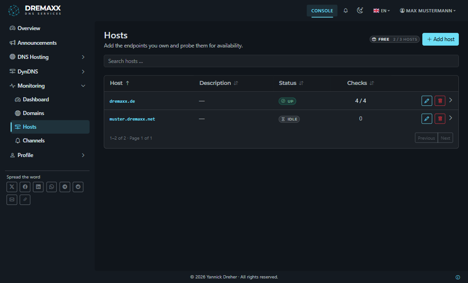Share on LinkedIn icon

pos(38,187)
